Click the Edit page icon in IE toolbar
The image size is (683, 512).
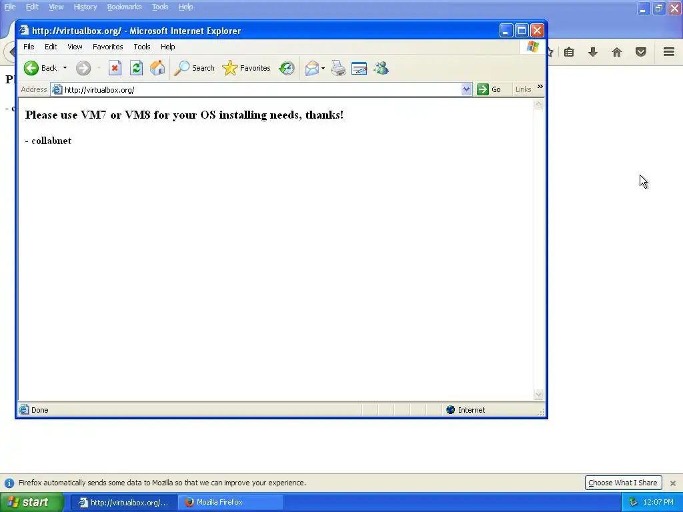pyautogui.click(x=360, y=68)
